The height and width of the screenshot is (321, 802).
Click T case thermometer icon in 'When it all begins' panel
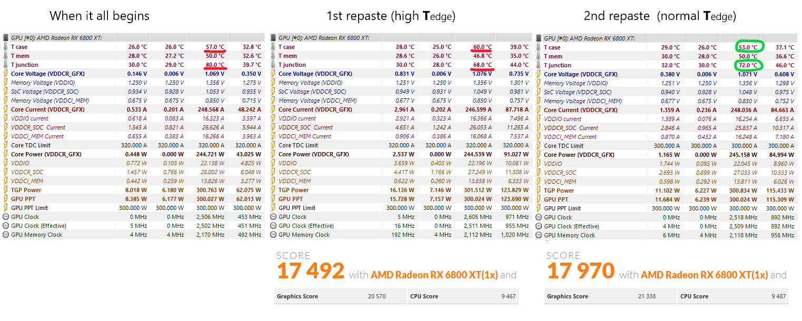point(6,47)
